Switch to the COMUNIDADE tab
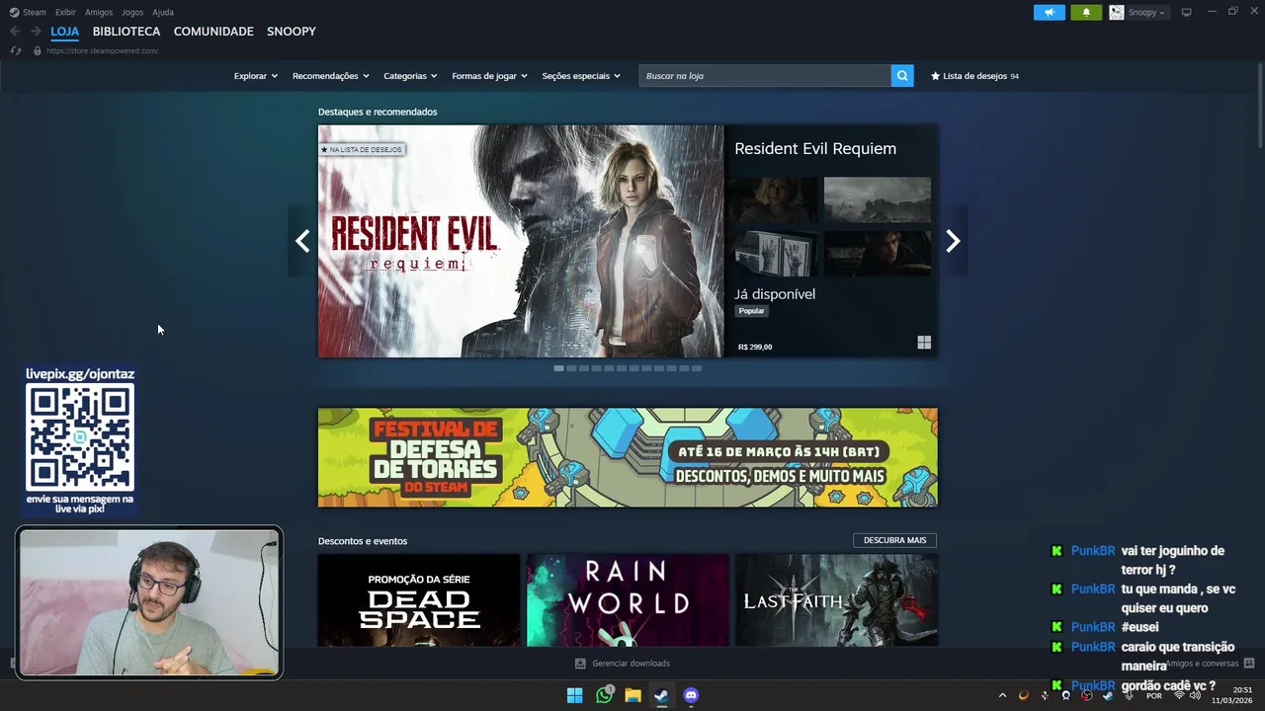Image resolution: width=1265 pixels, height=711 pixels. click(x=213, y=32)
